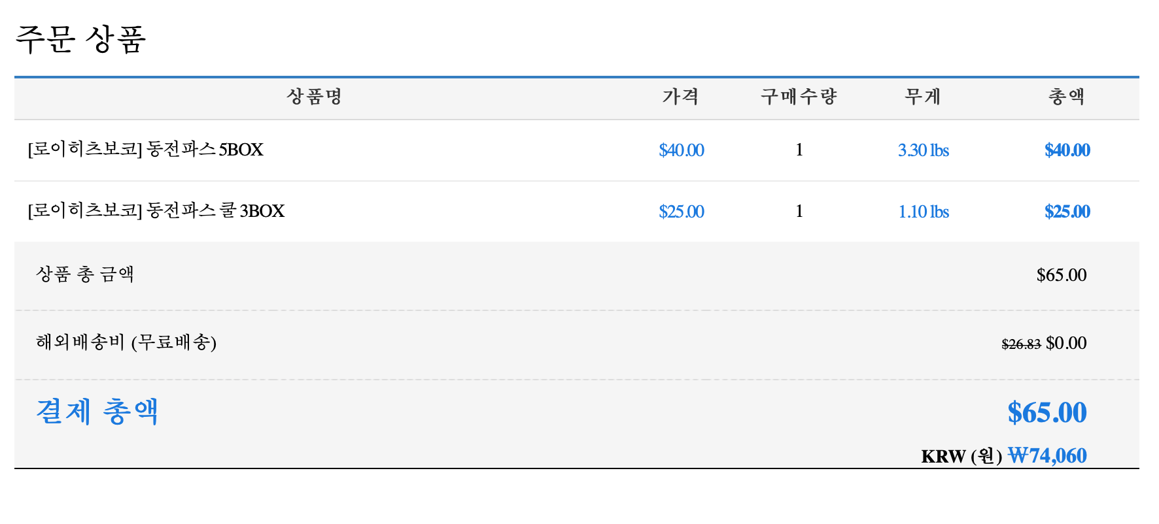Viewport: 1159px width, 524px height.
Task: Click the 해외배송비 (무료배송) label
Action: tap(126, 342)
